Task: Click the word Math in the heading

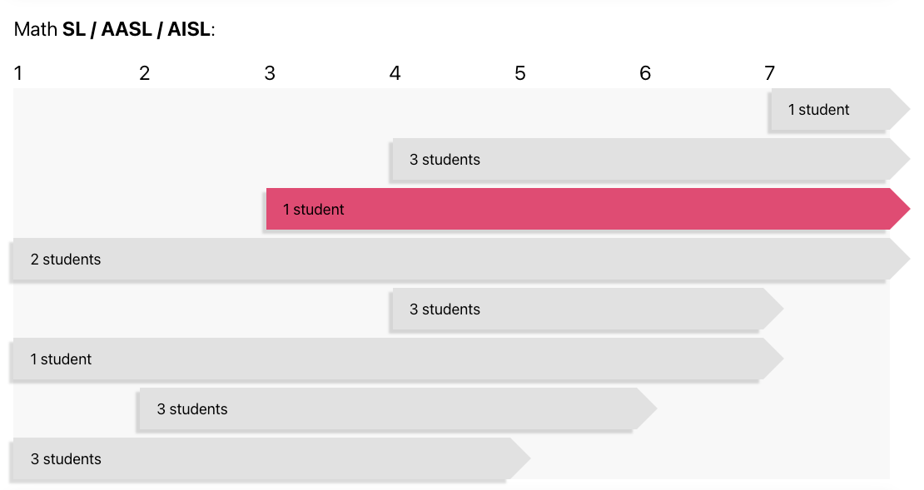Action: coord(35,29)
